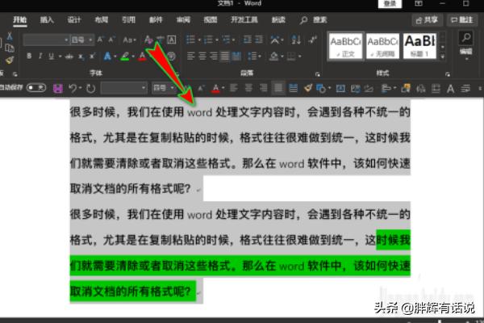This screenshot has height=323, width=484.
Task: Click ribbon Center alignment icon
Action: click(202, 57)
